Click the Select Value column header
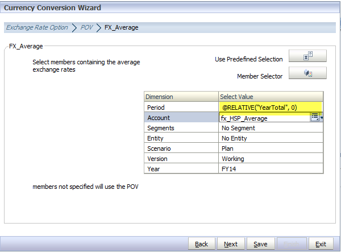This screenshot has height=252, width=341. pyautogui.click(x=271, y=97)
